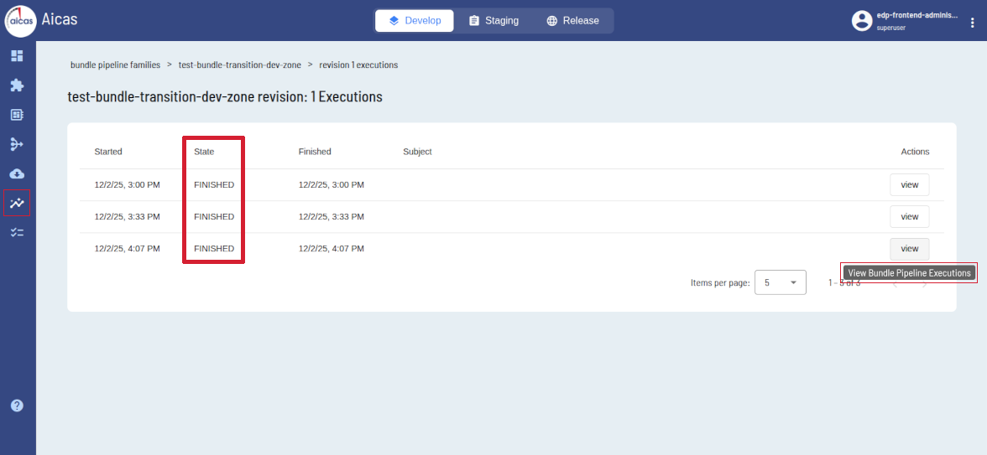This screenshot has height=455, width=987.
Task: View the execution started at 3:00 PM
Action: coord(909,184)
